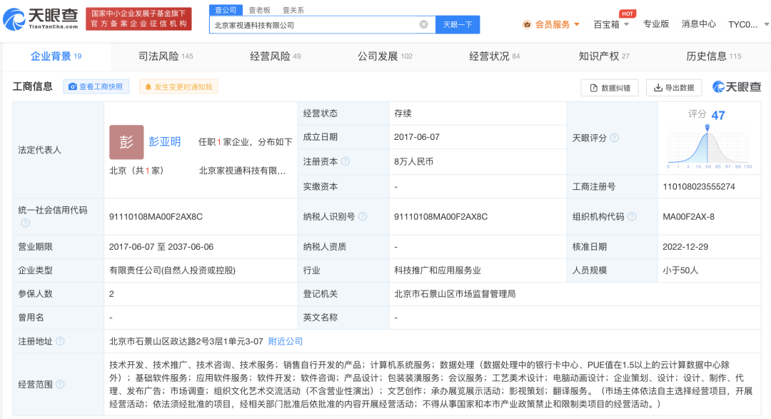The image size is (771, 419).
Task: Click the 发生变更时通知我 button
Action: click(178, 86)
